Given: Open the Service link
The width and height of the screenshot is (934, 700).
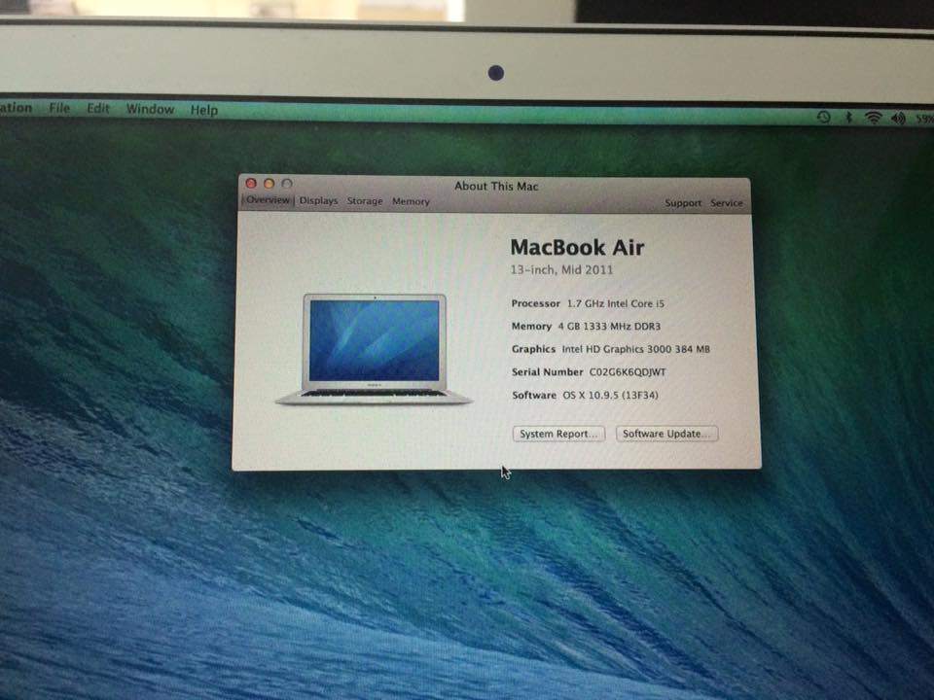Looking at the screenshot, I should point(727,203).
